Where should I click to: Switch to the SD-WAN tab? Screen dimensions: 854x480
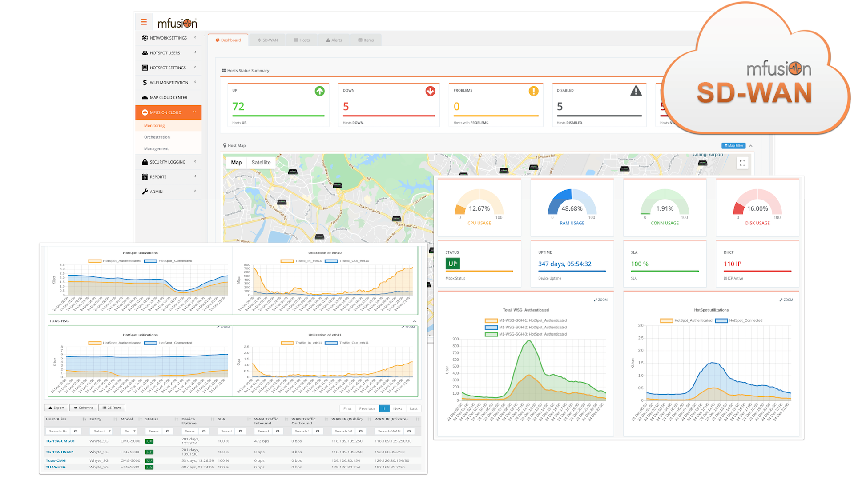tap(267, 40)
